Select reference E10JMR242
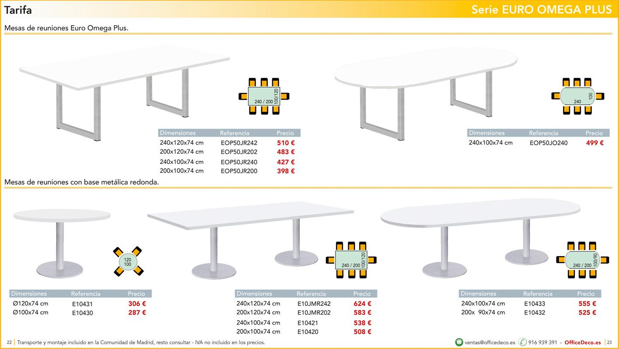This screenshot has width=619, height=349. [x=314, y=304]
